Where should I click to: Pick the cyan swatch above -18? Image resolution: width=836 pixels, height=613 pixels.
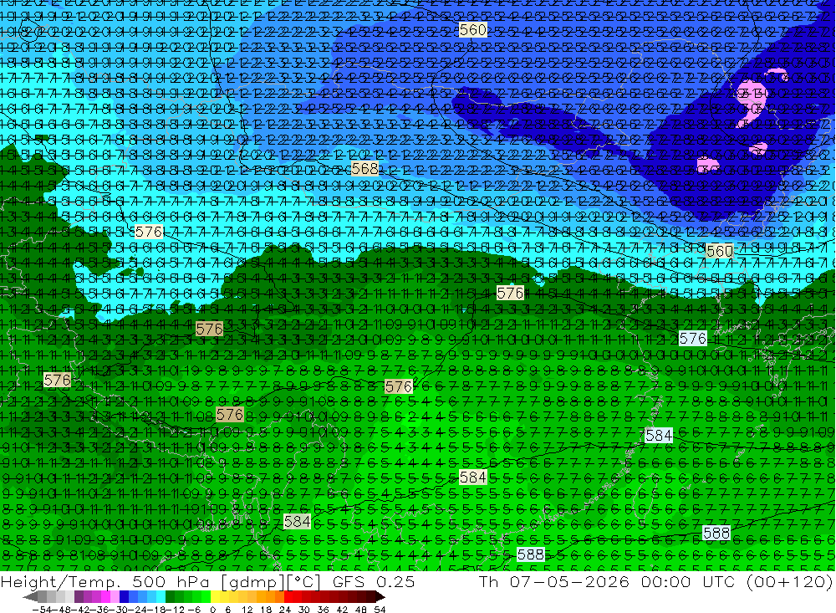[161, 597]
